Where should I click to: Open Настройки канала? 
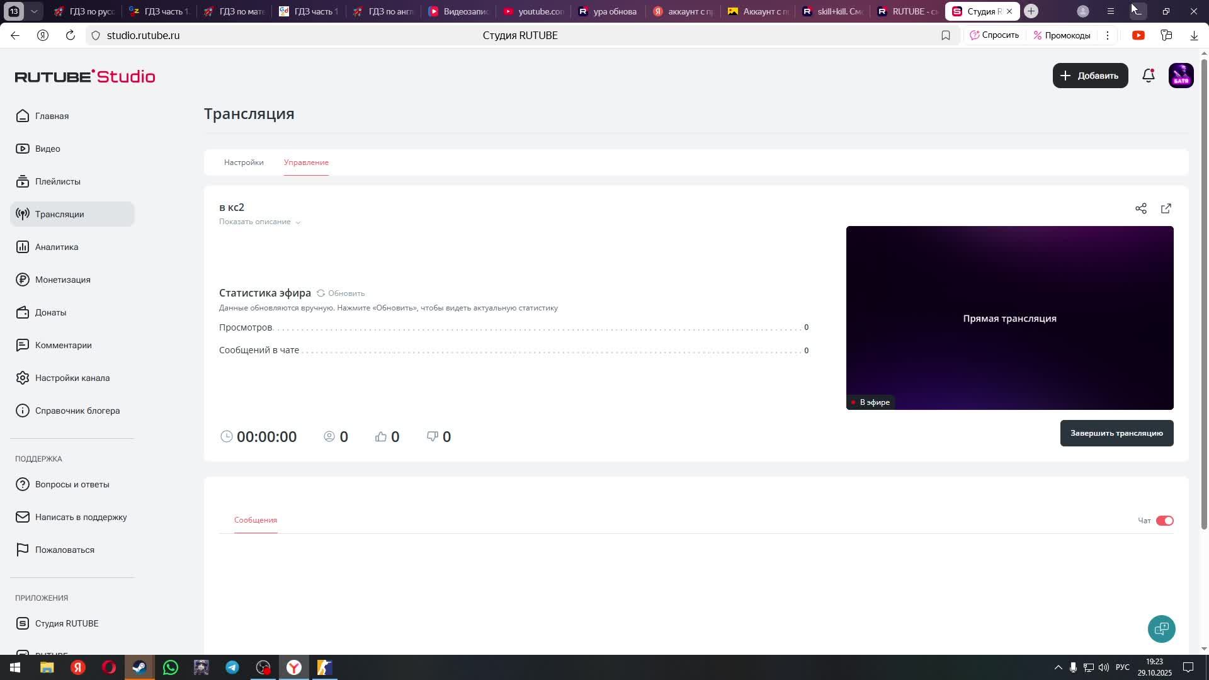coord(72,378)
